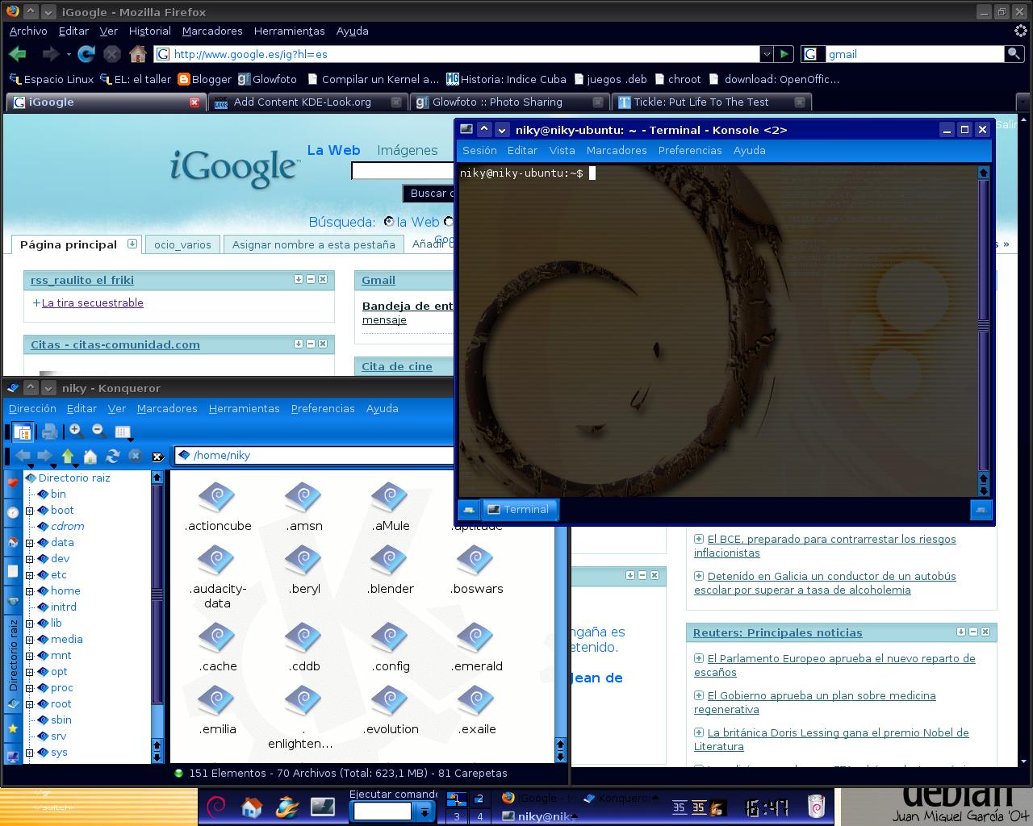
Task: Select the Terminal session tab in Konsole
Action: click(x=519, y=510)
